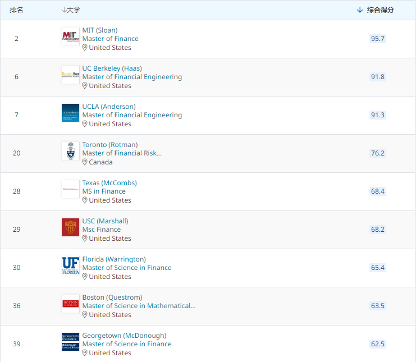Click the Georgetown McDonough logo
Screen dimensions: 416x362
click(70, 342)
